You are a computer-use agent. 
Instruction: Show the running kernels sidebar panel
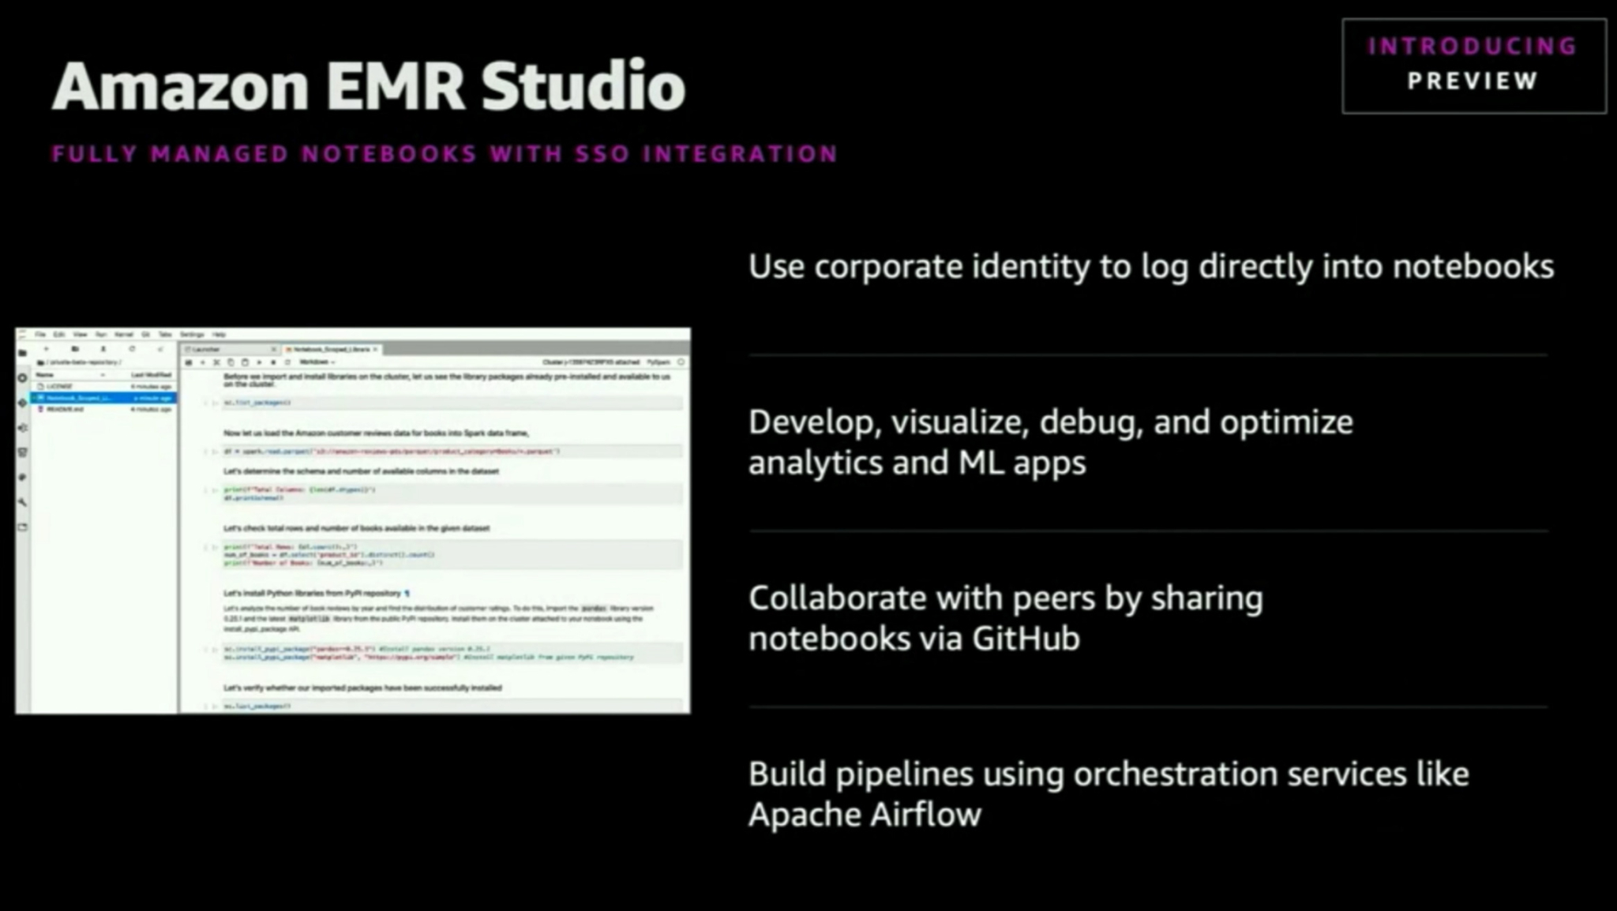[x=22, y=377]
